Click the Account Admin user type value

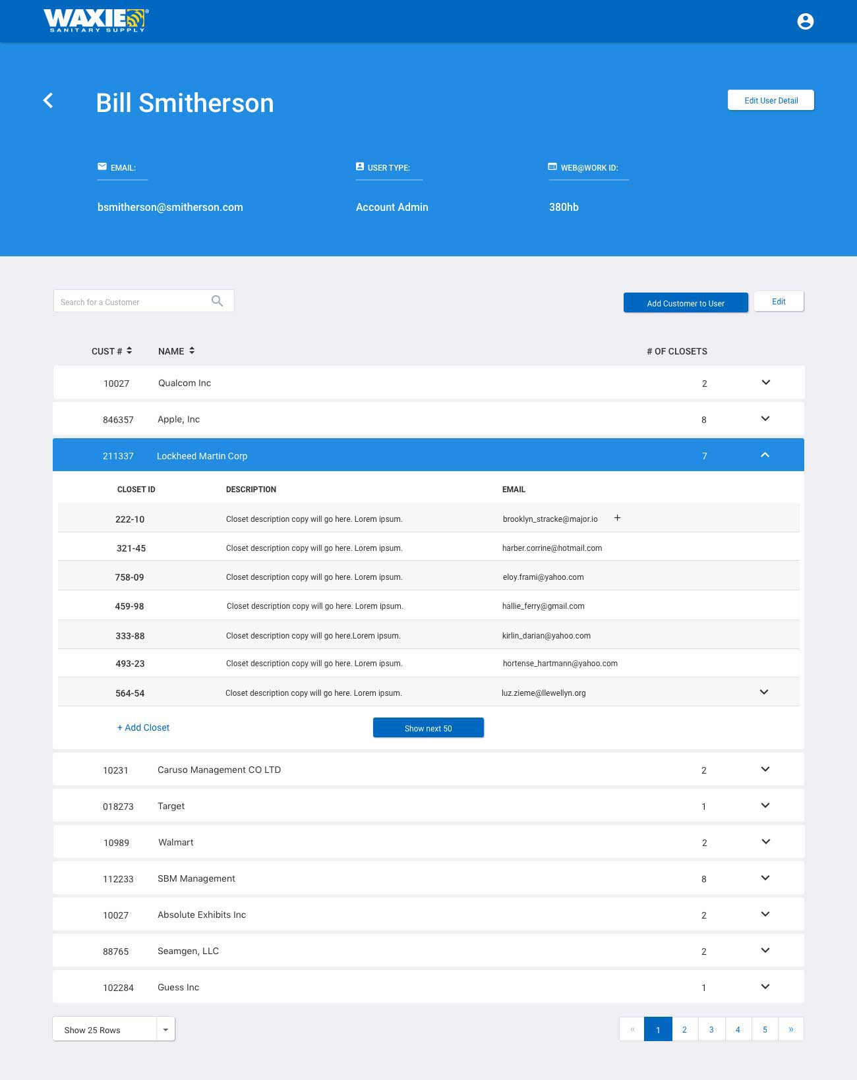pos(392,207)
